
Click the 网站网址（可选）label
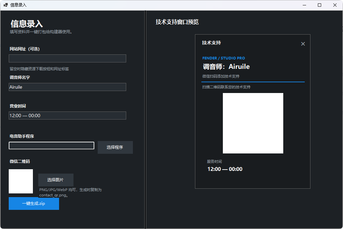24,49
